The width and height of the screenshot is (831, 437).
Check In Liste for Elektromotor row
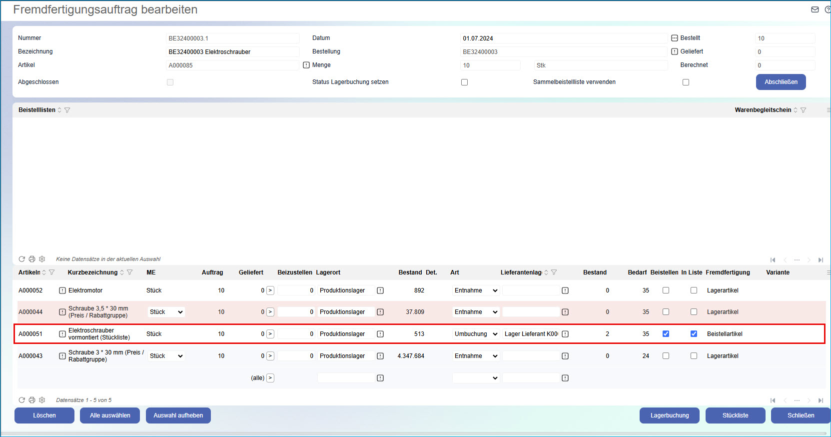[694, 290]
